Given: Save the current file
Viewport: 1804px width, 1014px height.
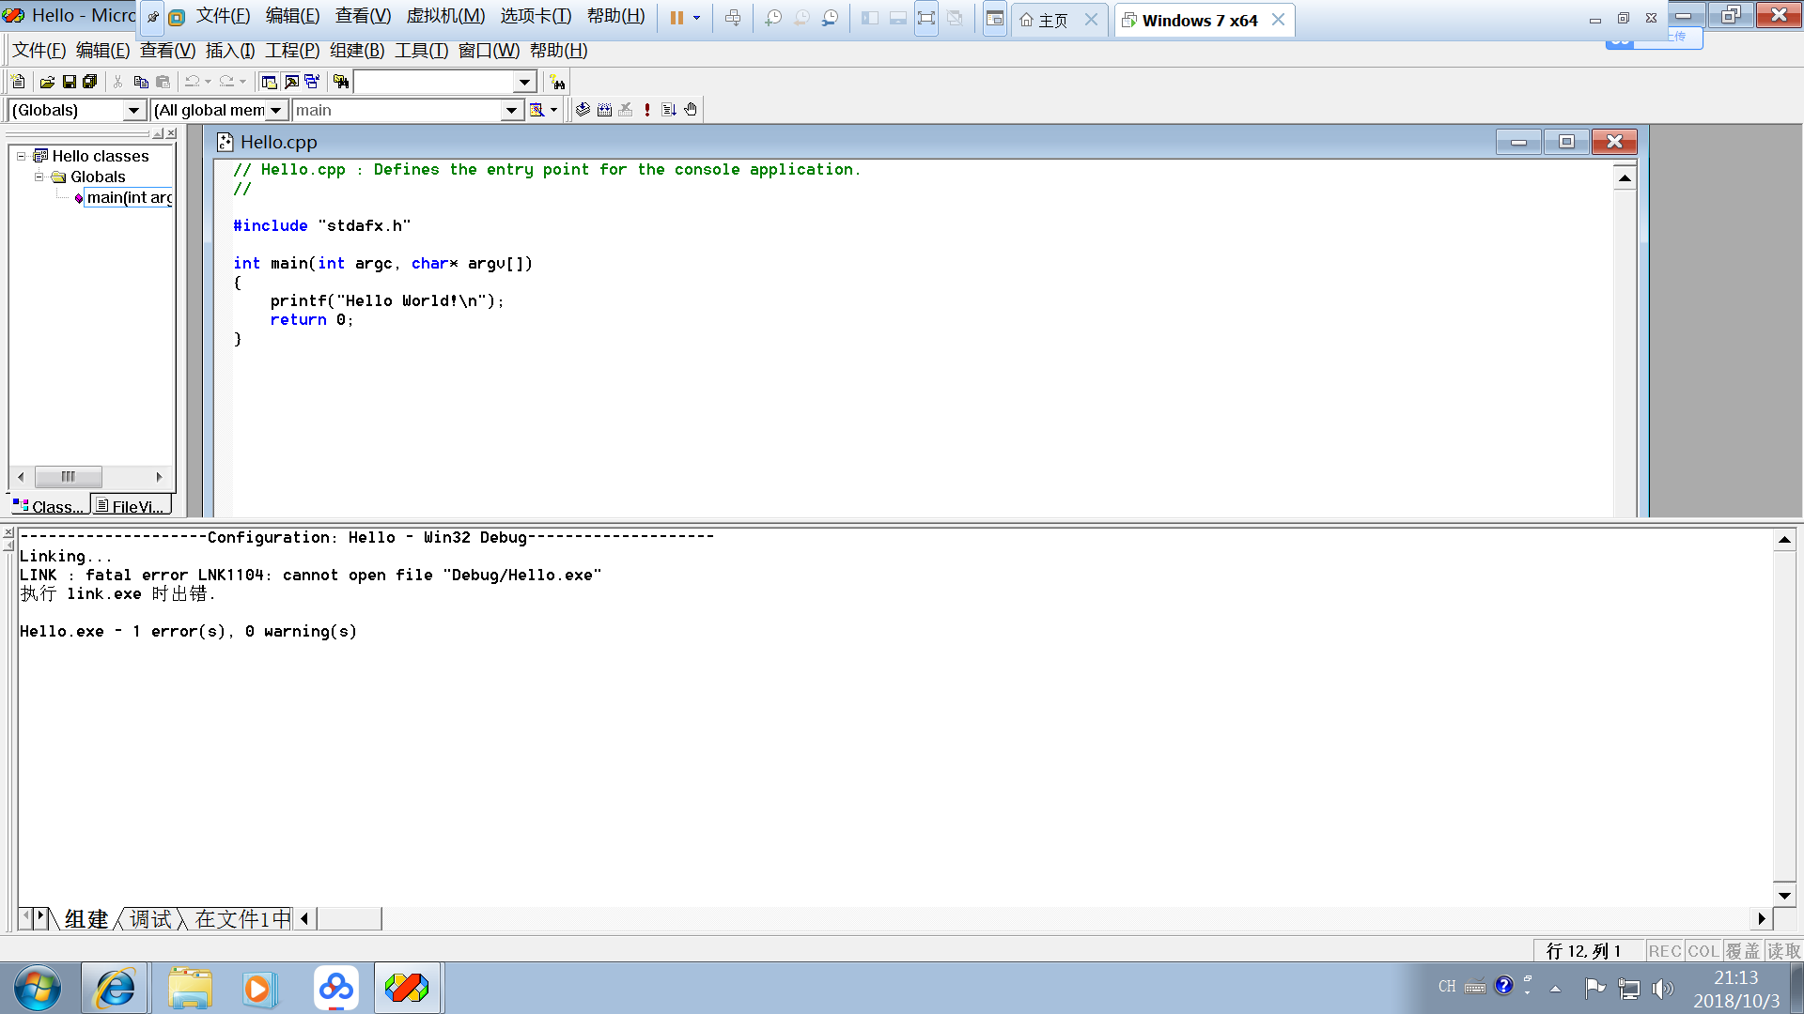Looking at the screenshot, I should [69, 83].
